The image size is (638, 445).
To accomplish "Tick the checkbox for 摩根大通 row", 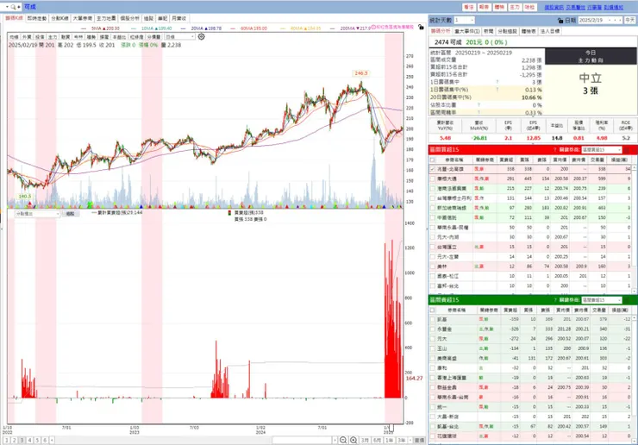I will coord(433,179).
